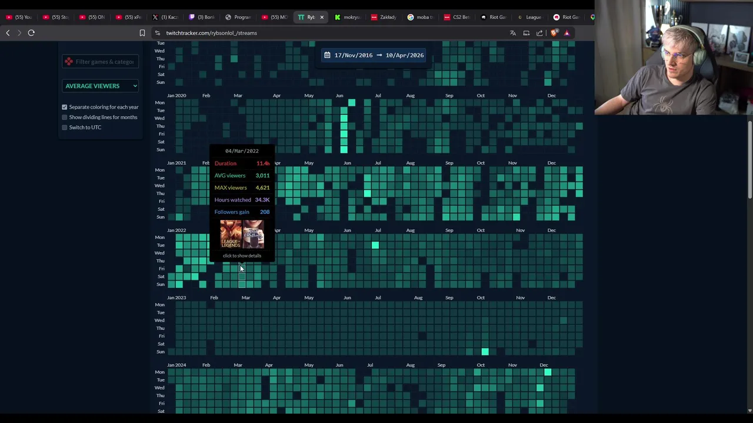This screenshot has height=423, width=753.
Task: Open the Brave Shields lion icon
Action: click(x=554, y=33)
